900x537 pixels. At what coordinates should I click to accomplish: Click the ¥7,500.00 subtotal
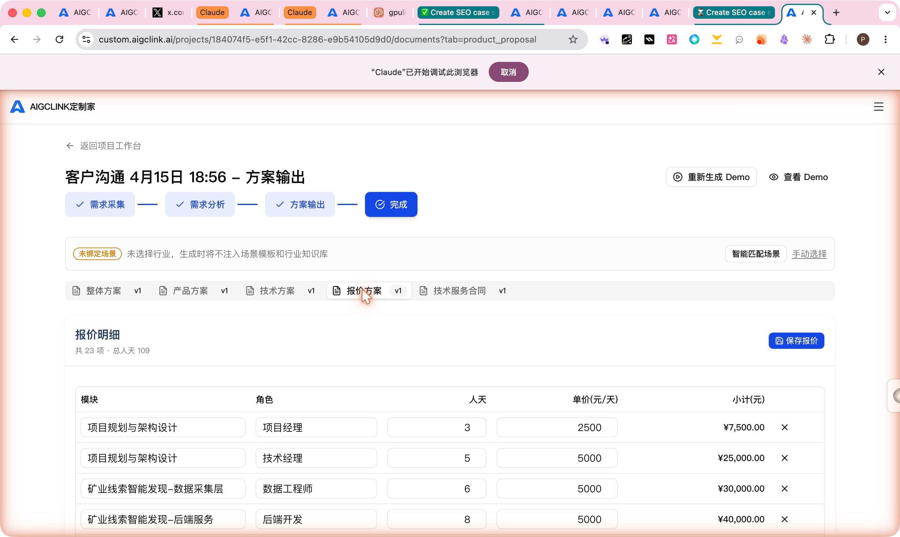pos(744,427)
